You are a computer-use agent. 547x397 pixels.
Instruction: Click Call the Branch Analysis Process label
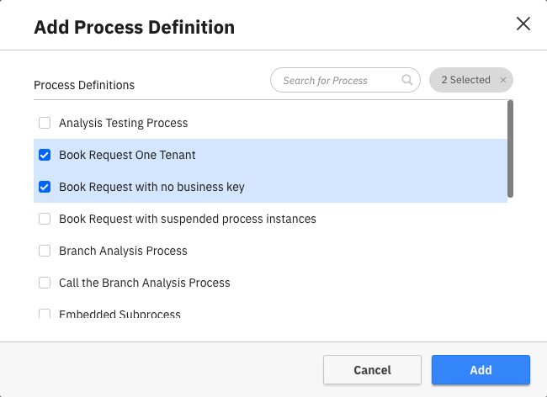[144, 283]
